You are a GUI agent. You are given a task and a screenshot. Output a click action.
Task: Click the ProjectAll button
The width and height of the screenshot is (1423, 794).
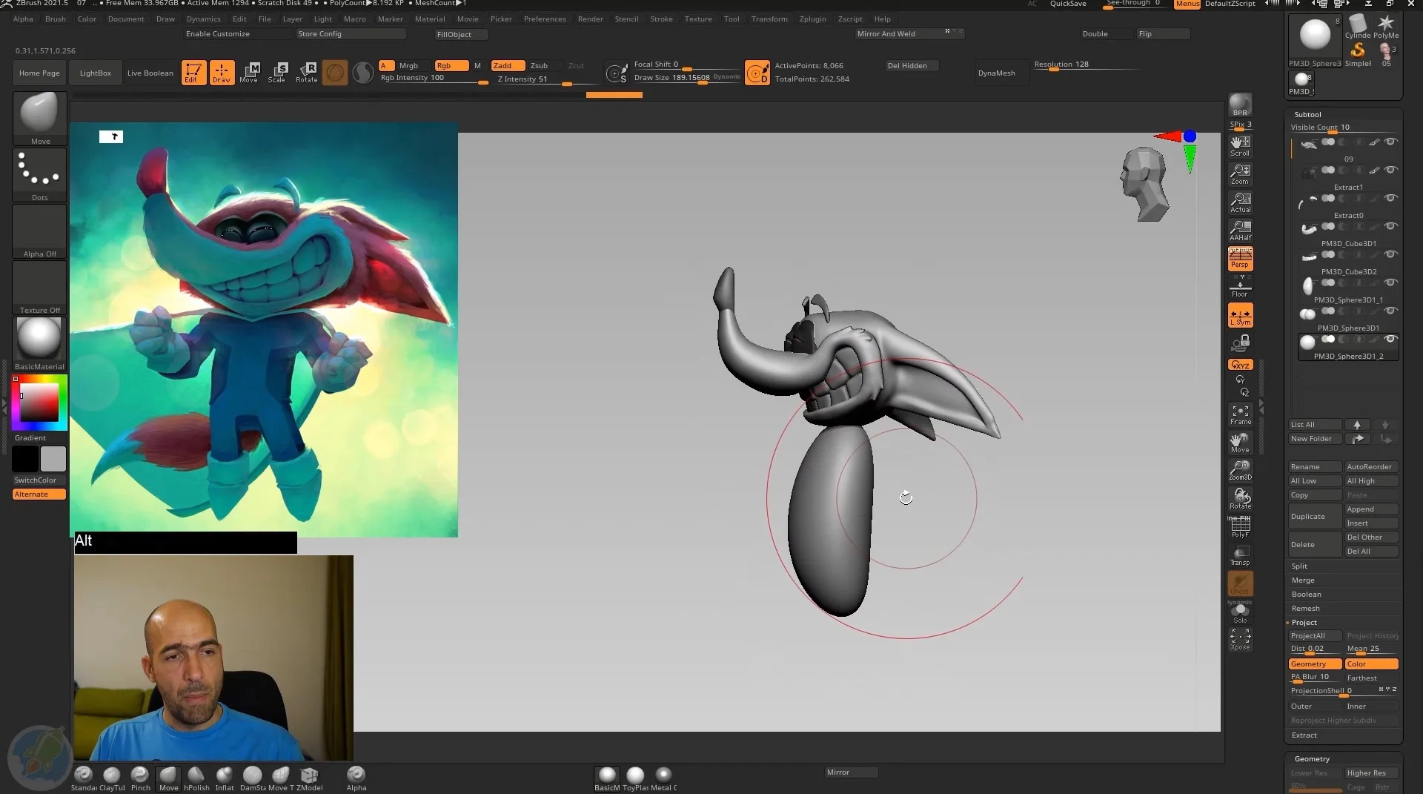click(x=1315, y=636)
